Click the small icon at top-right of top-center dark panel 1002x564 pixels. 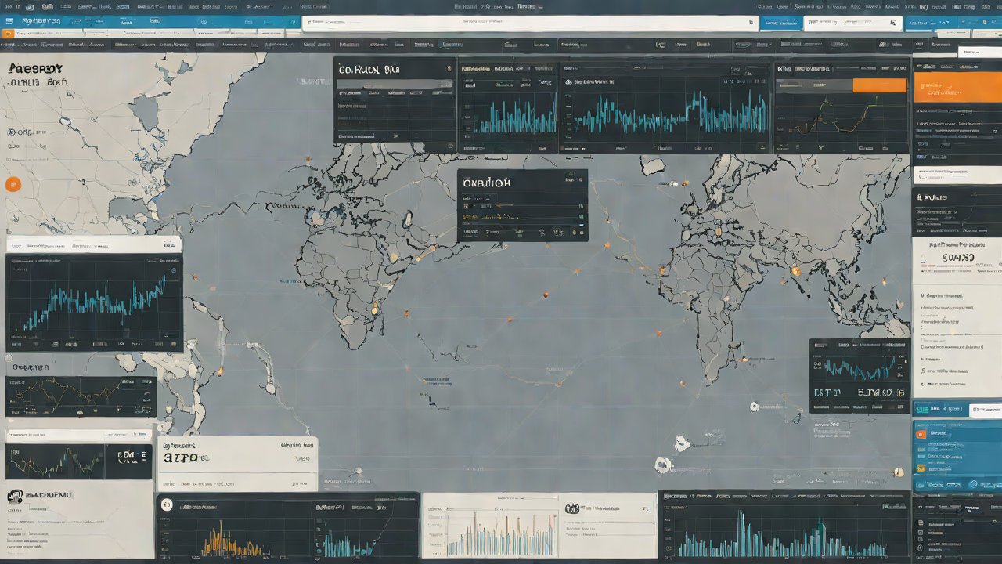pos(449,69)
